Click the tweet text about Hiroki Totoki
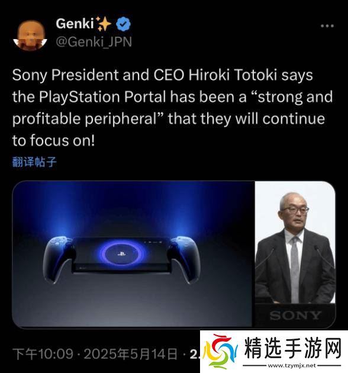 point(173,108)
